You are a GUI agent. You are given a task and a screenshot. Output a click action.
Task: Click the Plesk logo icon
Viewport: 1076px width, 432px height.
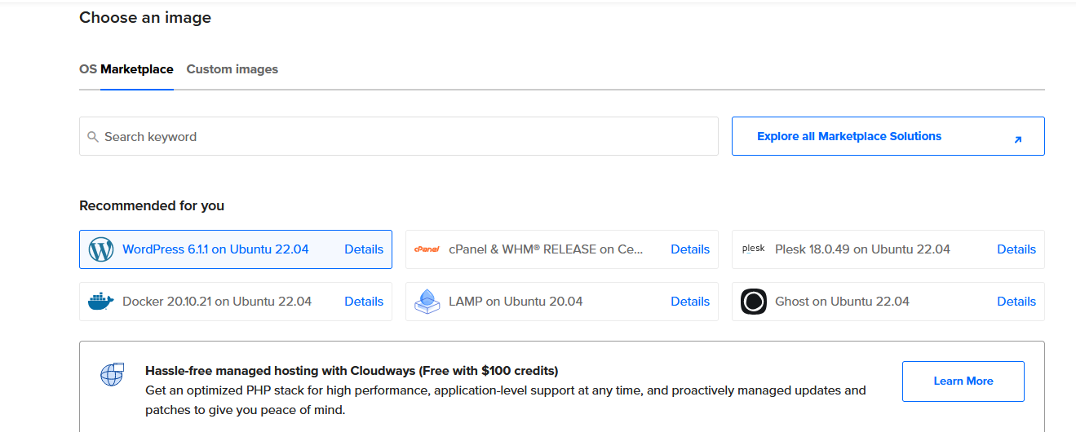pyautogui.click(x=753, y=249)
